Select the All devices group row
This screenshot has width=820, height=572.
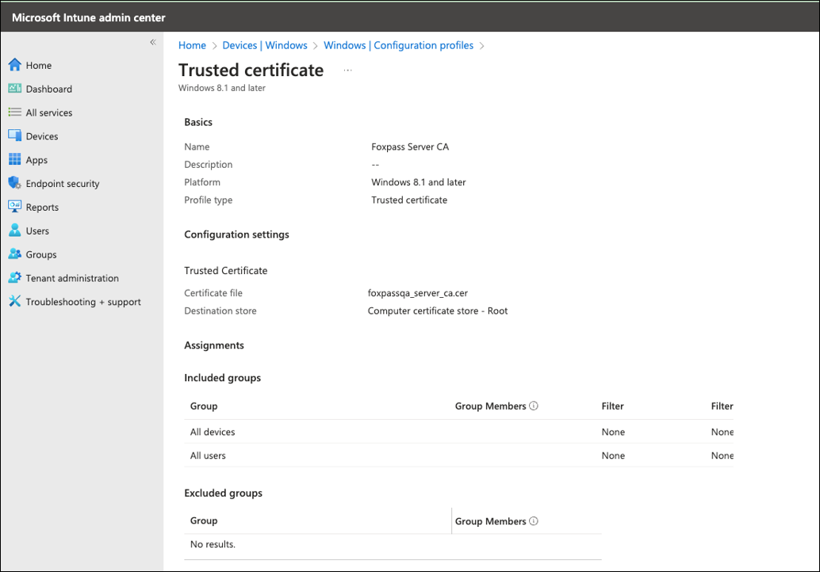coord(213,432)
